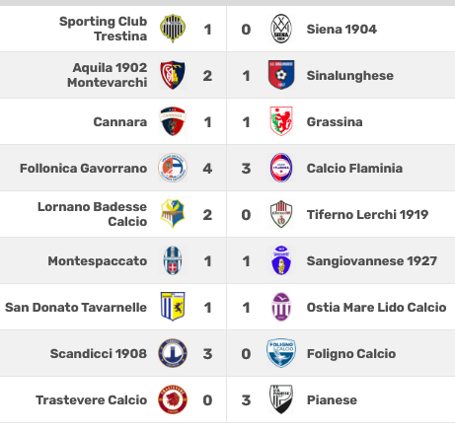This screenshot has width=455, height=432.
Task: Open the Pianese team name link
Action: [332, 400]
